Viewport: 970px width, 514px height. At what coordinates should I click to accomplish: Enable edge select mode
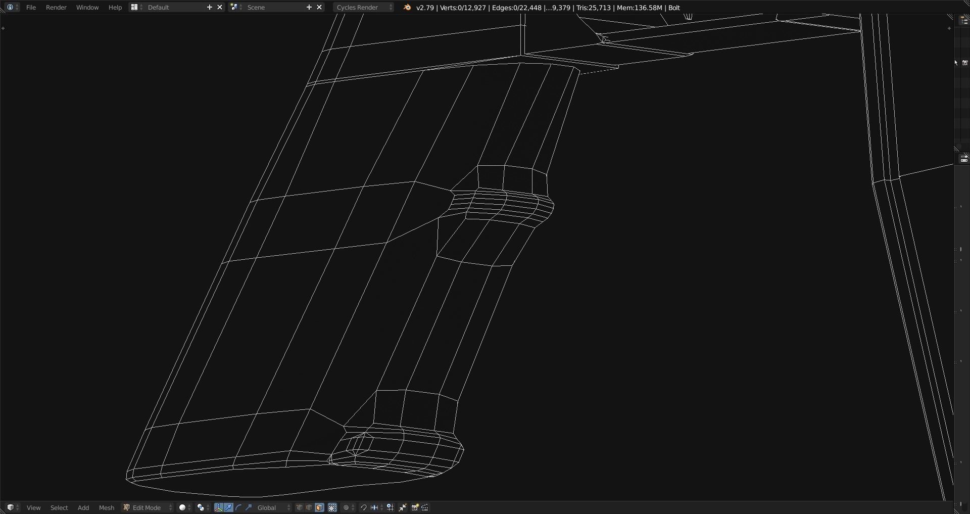coord(309,507)
